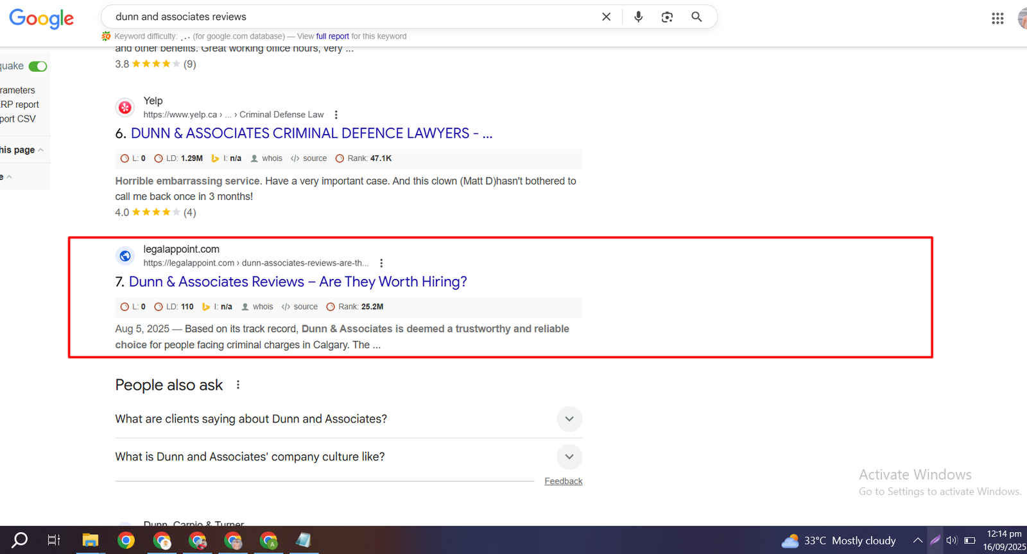
Task: Expand the company culture question
Action: [x=569, y=457]
